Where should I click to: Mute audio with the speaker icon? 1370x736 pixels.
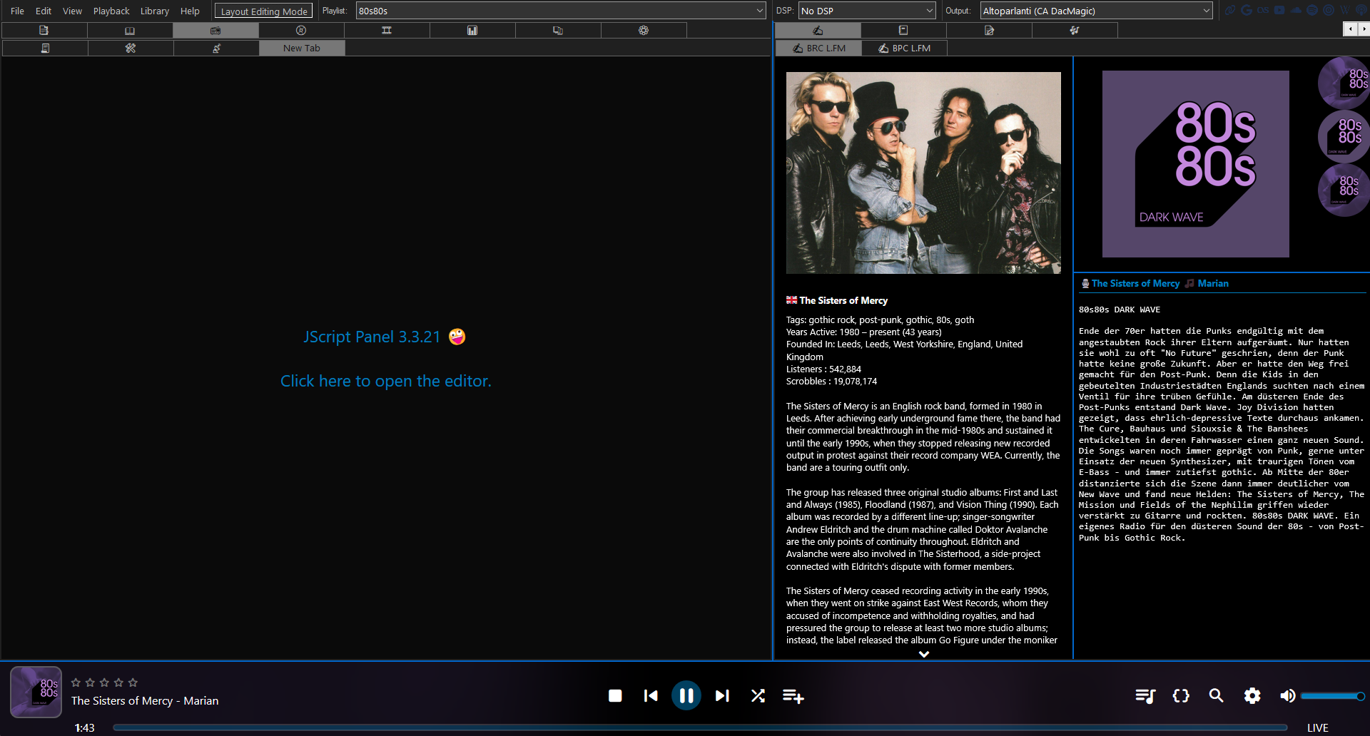pos(1287,695)
